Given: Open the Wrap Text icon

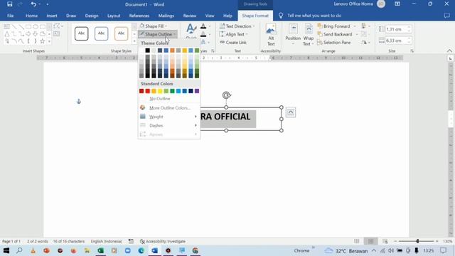Looking at the screenshot, I should [309, 29].
